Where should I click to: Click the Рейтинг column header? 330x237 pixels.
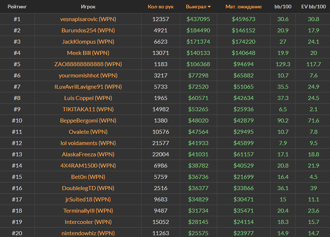coord(17,7)
